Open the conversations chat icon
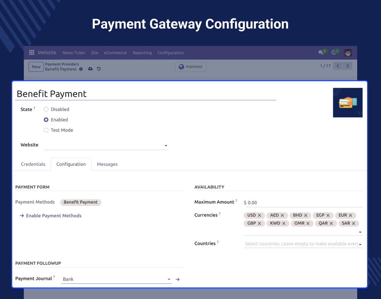 click(x=321, y=52)
